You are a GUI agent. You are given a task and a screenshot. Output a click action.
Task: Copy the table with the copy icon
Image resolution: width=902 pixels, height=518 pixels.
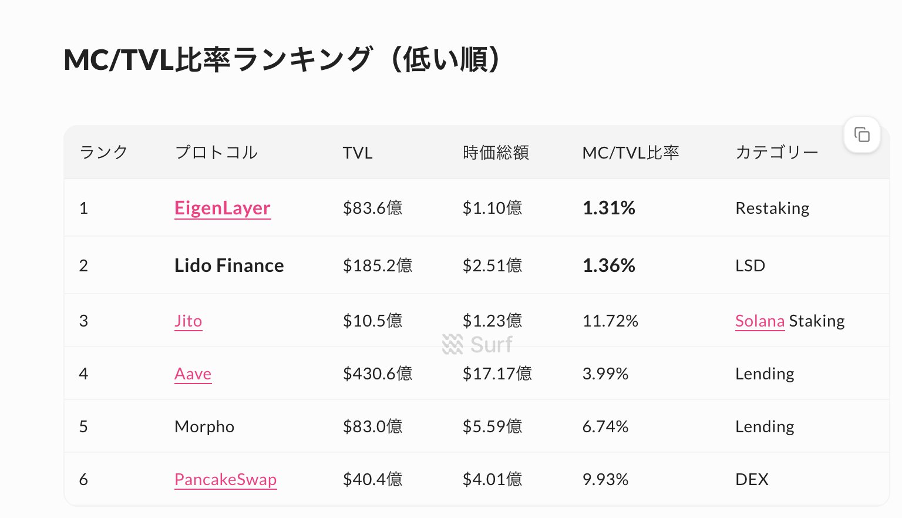tap(861, 135)
